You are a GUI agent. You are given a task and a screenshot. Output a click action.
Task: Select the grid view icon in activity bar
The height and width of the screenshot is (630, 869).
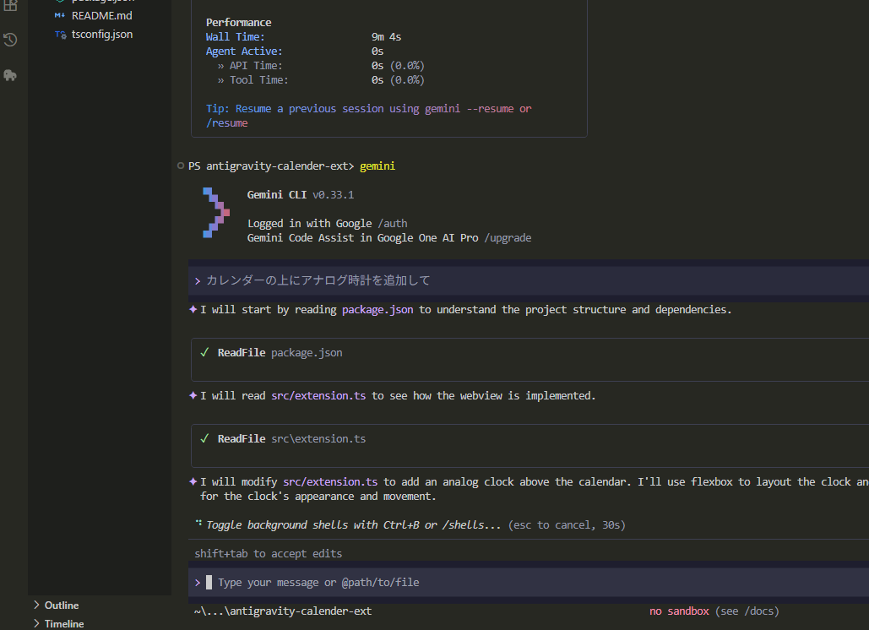10,7
